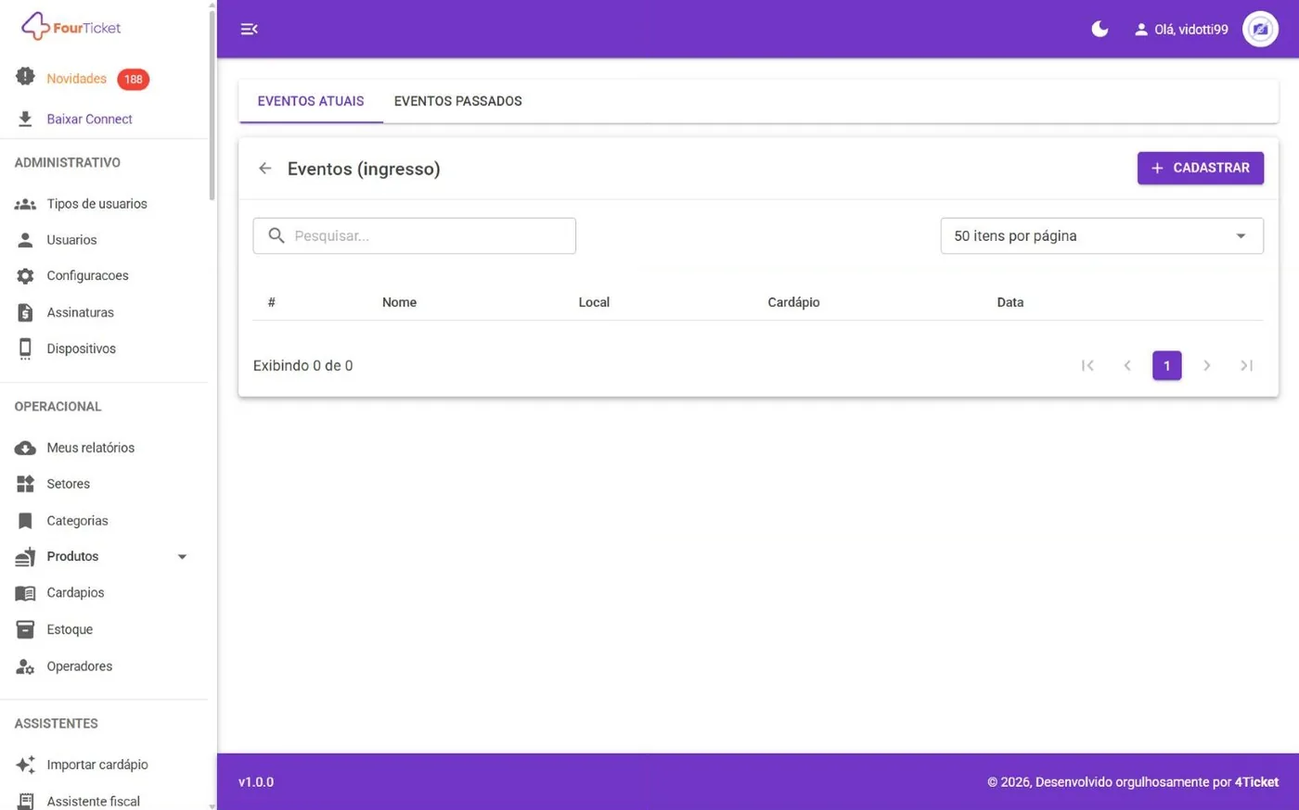Image resolution: width=1299 pixels, height=810 pixels.
Task: Click the Cardápio column header
Action: pyautogui.click(x=793, y=302)
